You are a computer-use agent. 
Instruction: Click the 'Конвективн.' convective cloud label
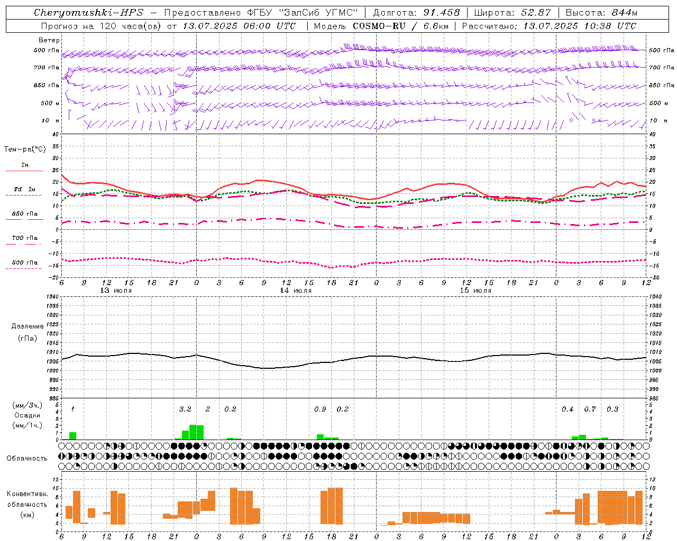(x=27, y=494)
